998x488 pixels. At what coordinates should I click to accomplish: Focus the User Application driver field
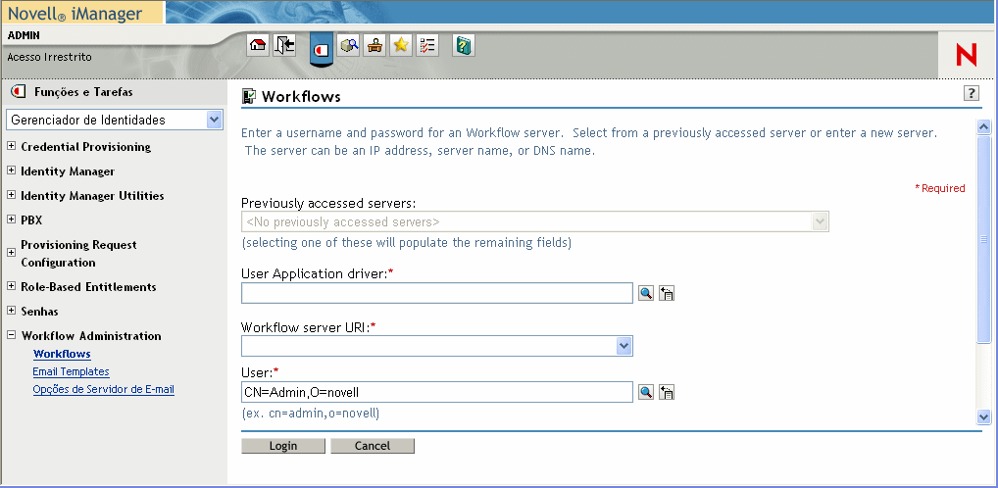437,293
